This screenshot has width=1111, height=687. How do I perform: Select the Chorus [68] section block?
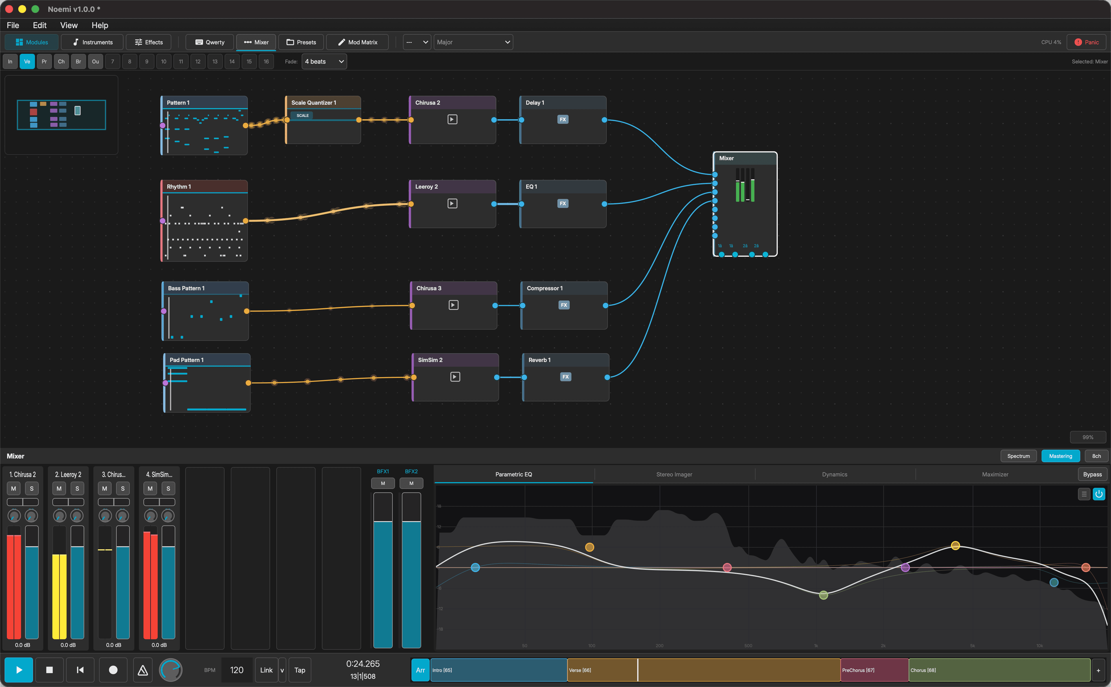(999, 670)
